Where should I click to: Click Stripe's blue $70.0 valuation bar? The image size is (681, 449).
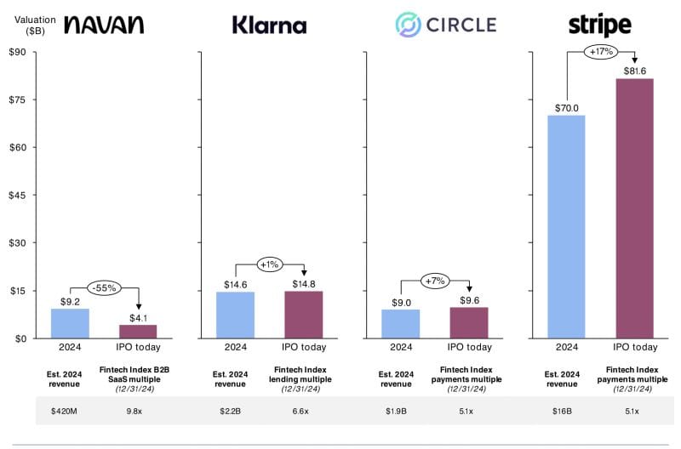pos(566,227)
